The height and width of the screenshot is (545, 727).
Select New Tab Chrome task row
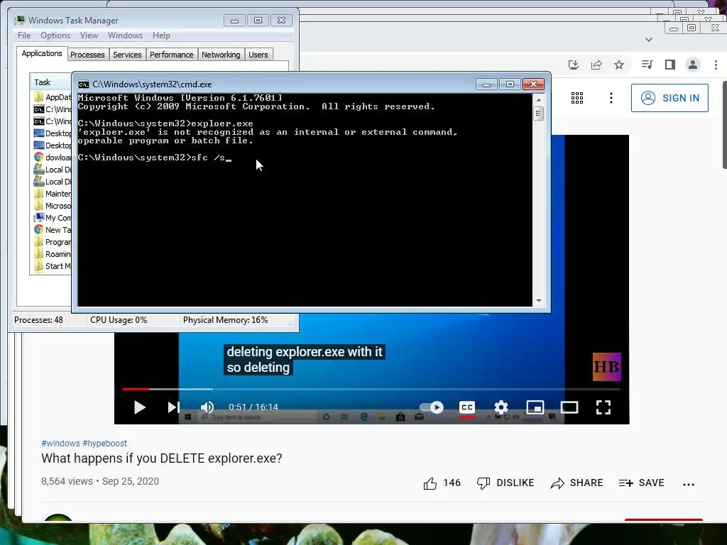click(x=53, y=230)
